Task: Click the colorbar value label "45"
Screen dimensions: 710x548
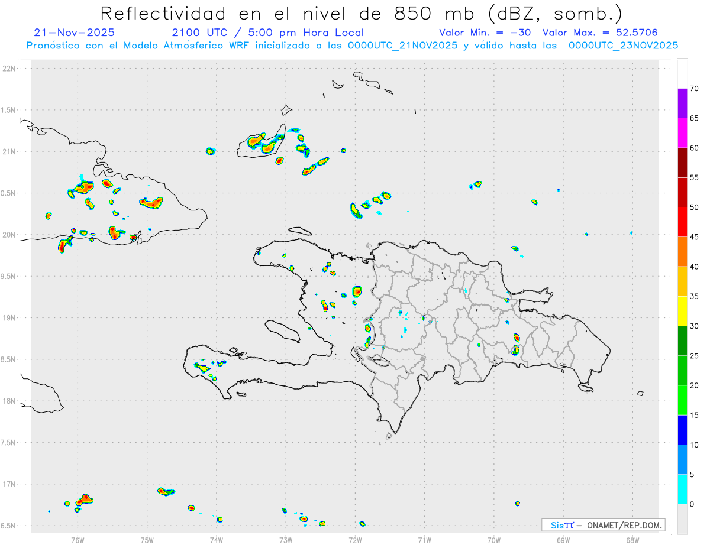Action: coord(695,237)
